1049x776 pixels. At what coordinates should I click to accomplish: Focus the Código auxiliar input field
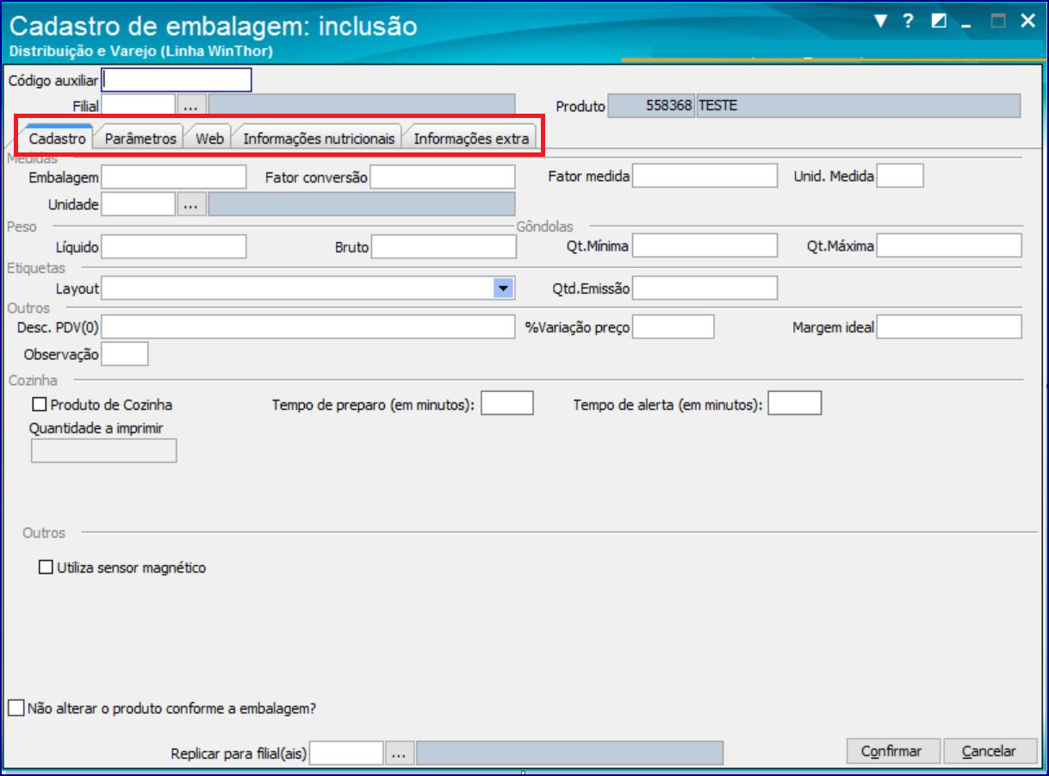pos(177,80)
